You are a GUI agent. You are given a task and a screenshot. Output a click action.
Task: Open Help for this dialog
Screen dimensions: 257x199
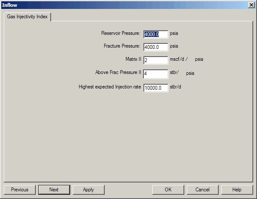pos(237,190)
